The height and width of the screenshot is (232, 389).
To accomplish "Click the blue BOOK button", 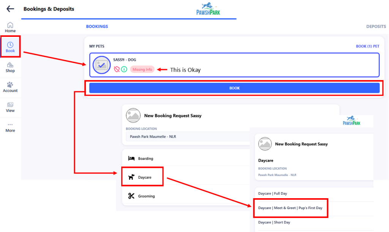I will coord(234,88).
